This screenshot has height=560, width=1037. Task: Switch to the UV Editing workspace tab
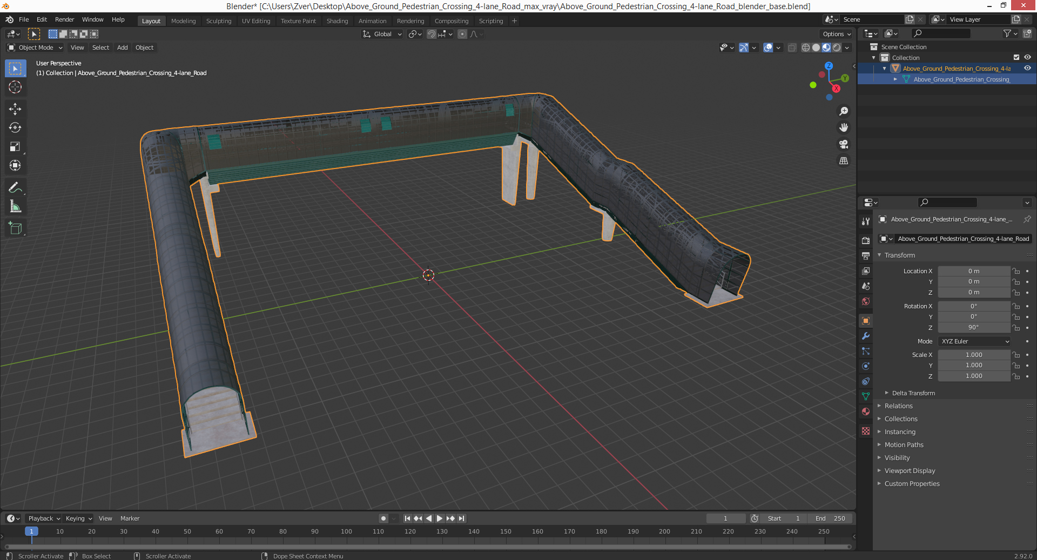click(x=255, y=21)
